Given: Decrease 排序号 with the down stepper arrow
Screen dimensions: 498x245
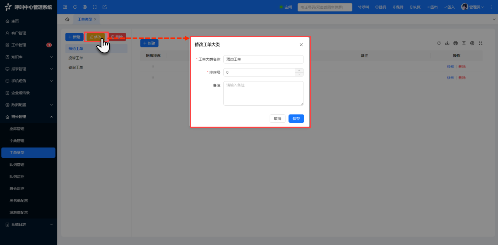Looking at the screenshot, I should pos(300,75).
